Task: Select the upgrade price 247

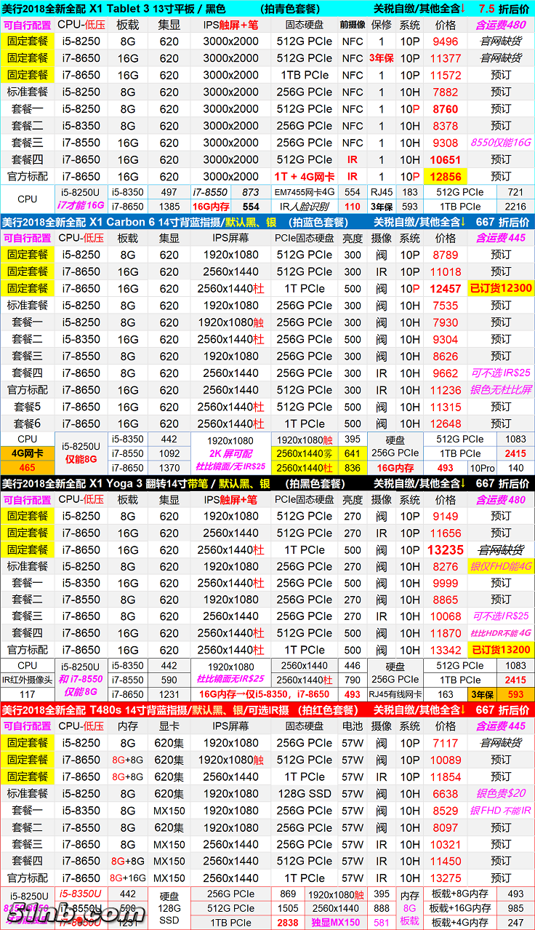Action: pyautogui.click(x=515, y=922)
